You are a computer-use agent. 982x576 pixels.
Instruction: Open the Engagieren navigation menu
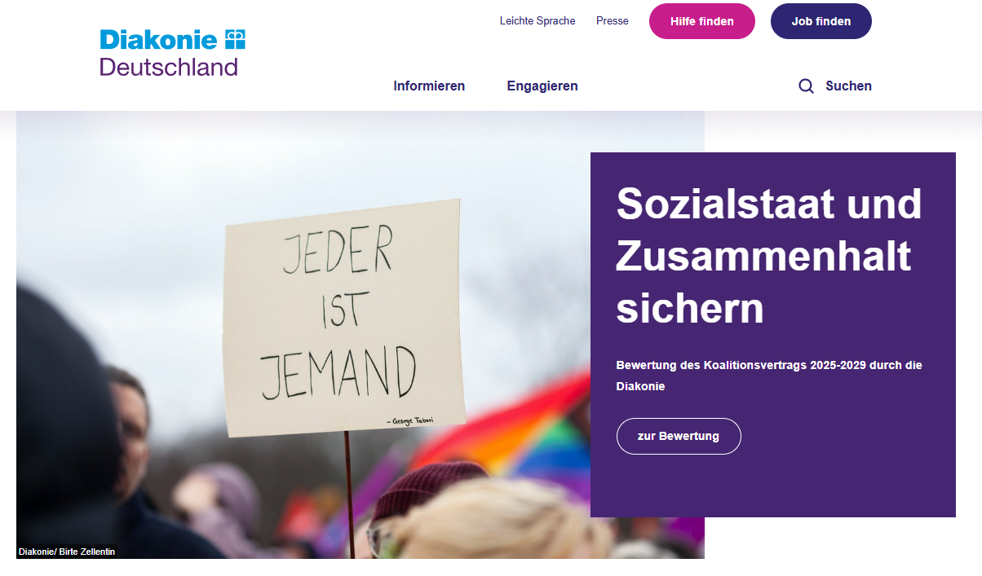pos(542,86)
